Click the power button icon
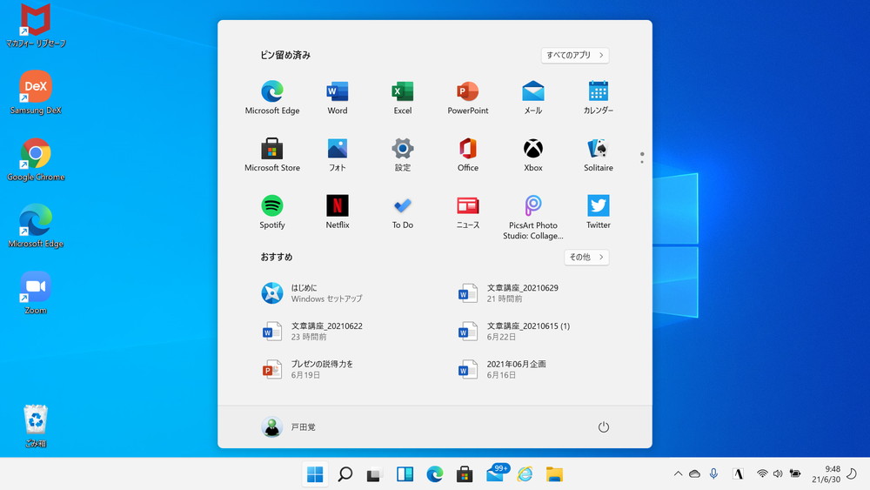The image size is (870, 490). coord(604,426)
